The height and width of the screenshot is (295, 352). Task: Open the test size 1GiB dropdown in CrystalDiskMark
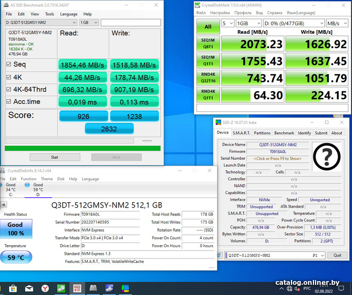tap(249, 24)
